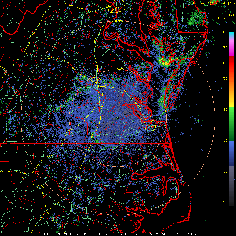
Task: Click the "KAKQ" station identifier in the caption
Action: (153, 234)
